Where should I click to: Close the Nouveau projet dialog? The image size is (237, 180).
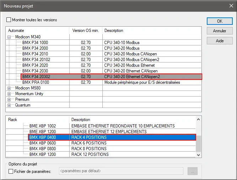tap(231, 6)
